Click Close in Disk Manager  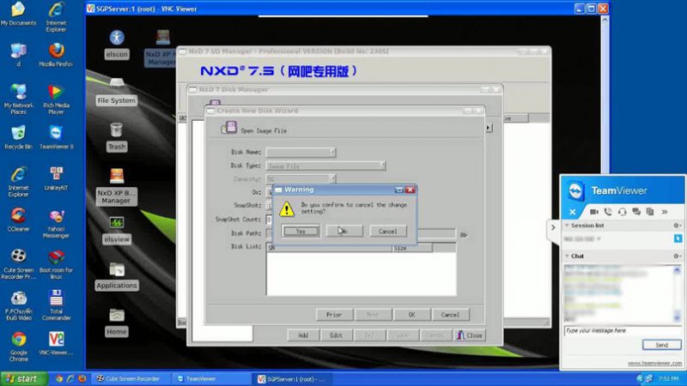(470, 335)
